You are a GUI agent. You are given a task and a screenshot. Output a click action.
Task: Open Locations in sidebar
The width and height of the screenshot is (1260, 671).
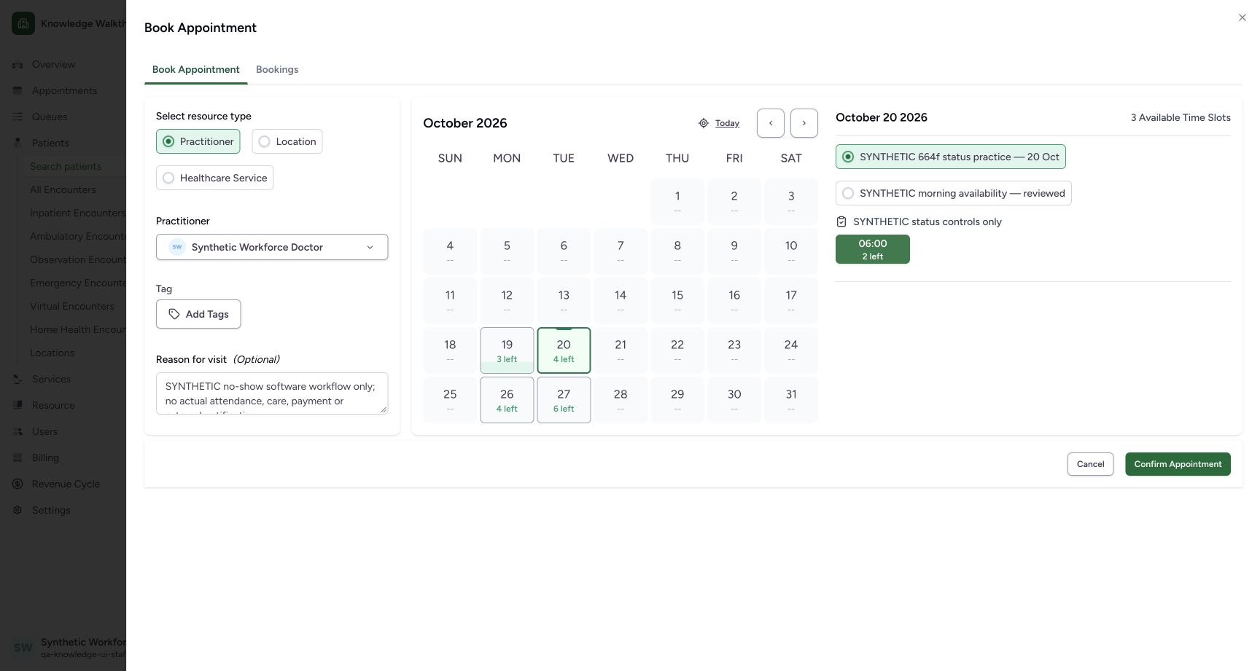tap(52, 353)
